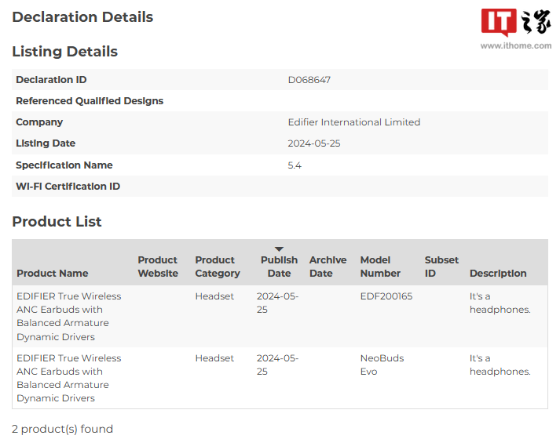Image resolution: width=560 pixels, height=439 pixels.
Task: Sort by Publish Date column header
Action: click(279, 267)
